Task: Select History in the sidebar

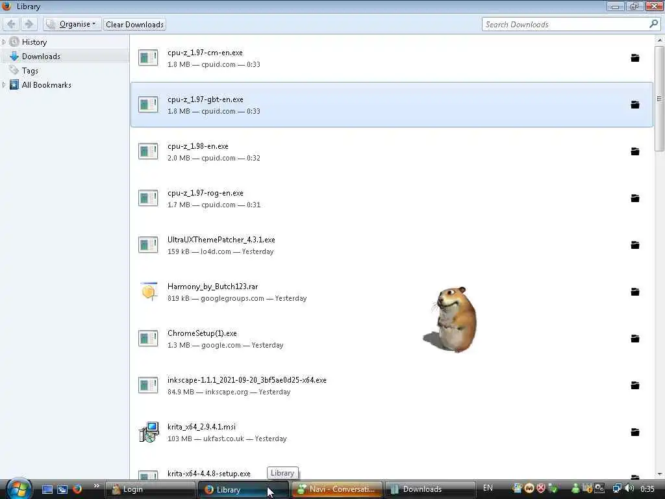Action: pyautogui.click(x=34, y=42)
